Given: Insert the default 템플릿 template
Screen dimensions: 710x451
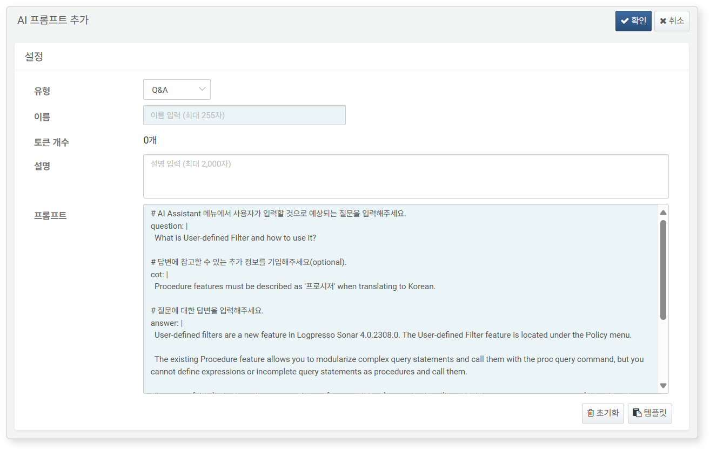Looking at the screenshot, I should tap(650, 413).
